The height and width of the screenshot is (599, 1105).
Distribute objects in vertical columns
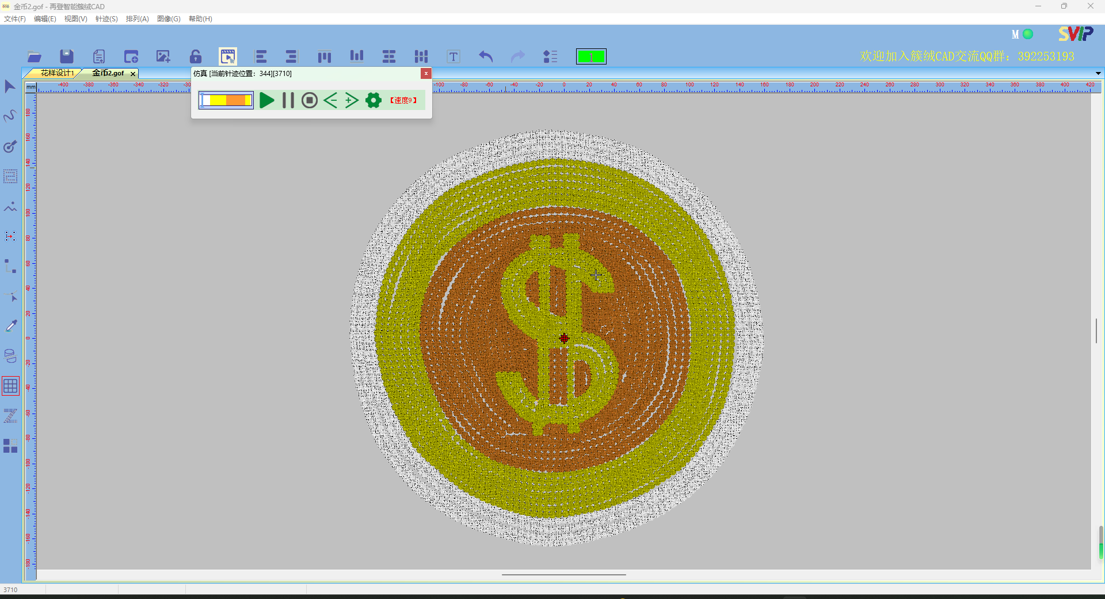pyautogui.click(x=421, y=56)
